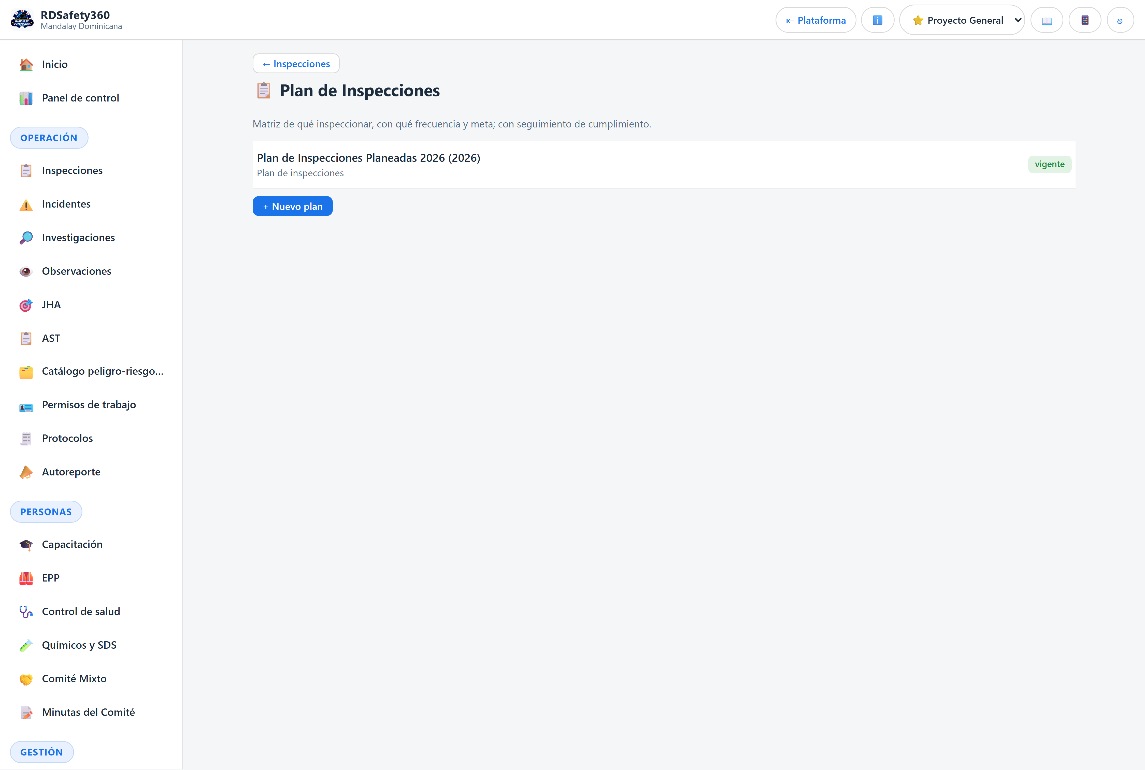This screenshot has height=770, width=1145.
Task: Click the EPP safety vest icon
Action: 26,578
